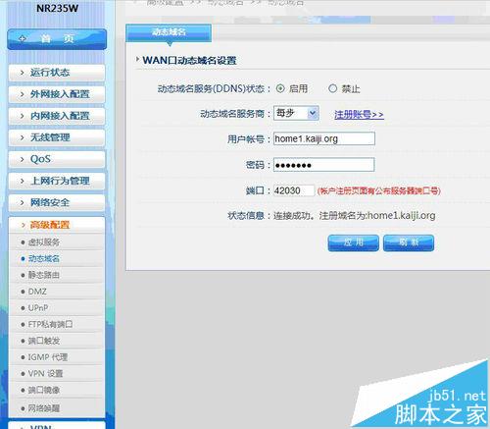This screenshot has height=429, width=490.
Task: Select the 禁止 DDNS radio button
Action: [332, 88]
